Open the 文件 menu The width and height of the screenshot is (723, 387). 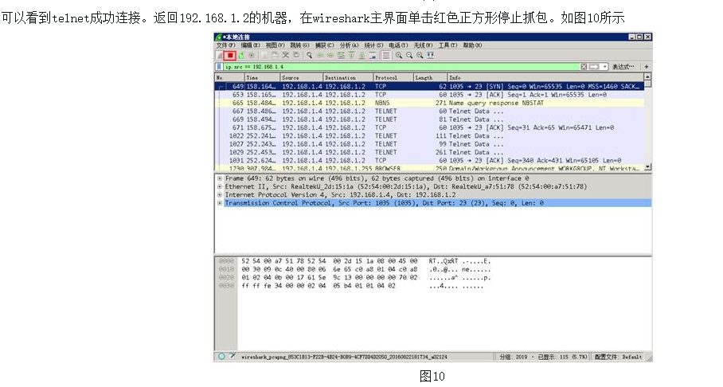point(225,45)
